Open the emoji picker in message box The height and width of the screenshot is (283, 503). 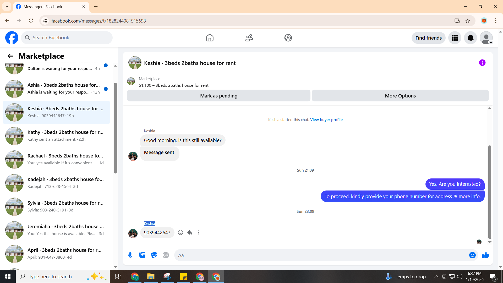point(472,255)
